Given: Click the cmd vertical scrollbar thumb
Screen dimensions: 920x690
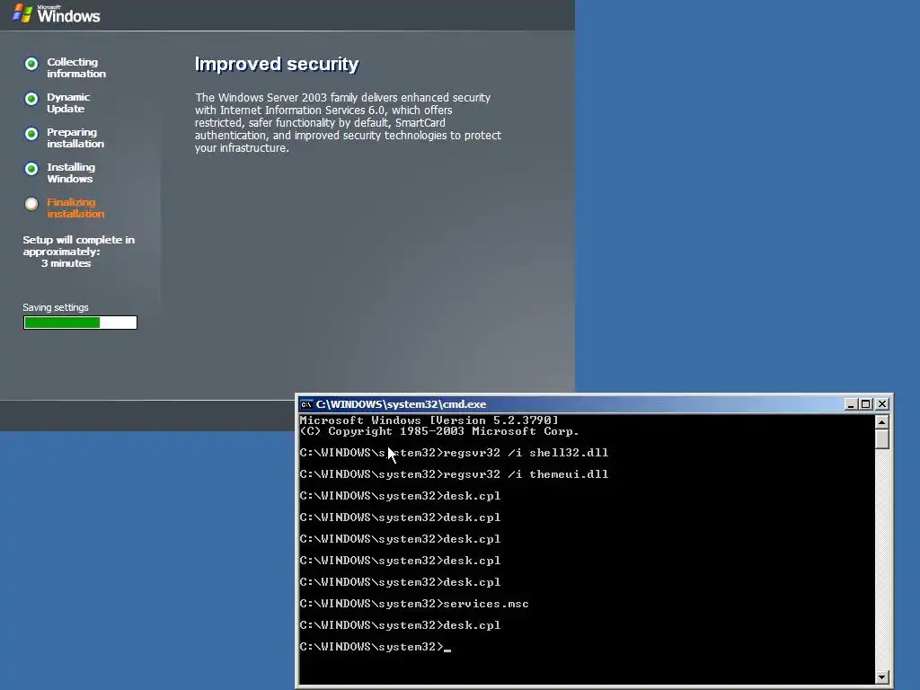Looking at the screenshot, I should [882, 438].
